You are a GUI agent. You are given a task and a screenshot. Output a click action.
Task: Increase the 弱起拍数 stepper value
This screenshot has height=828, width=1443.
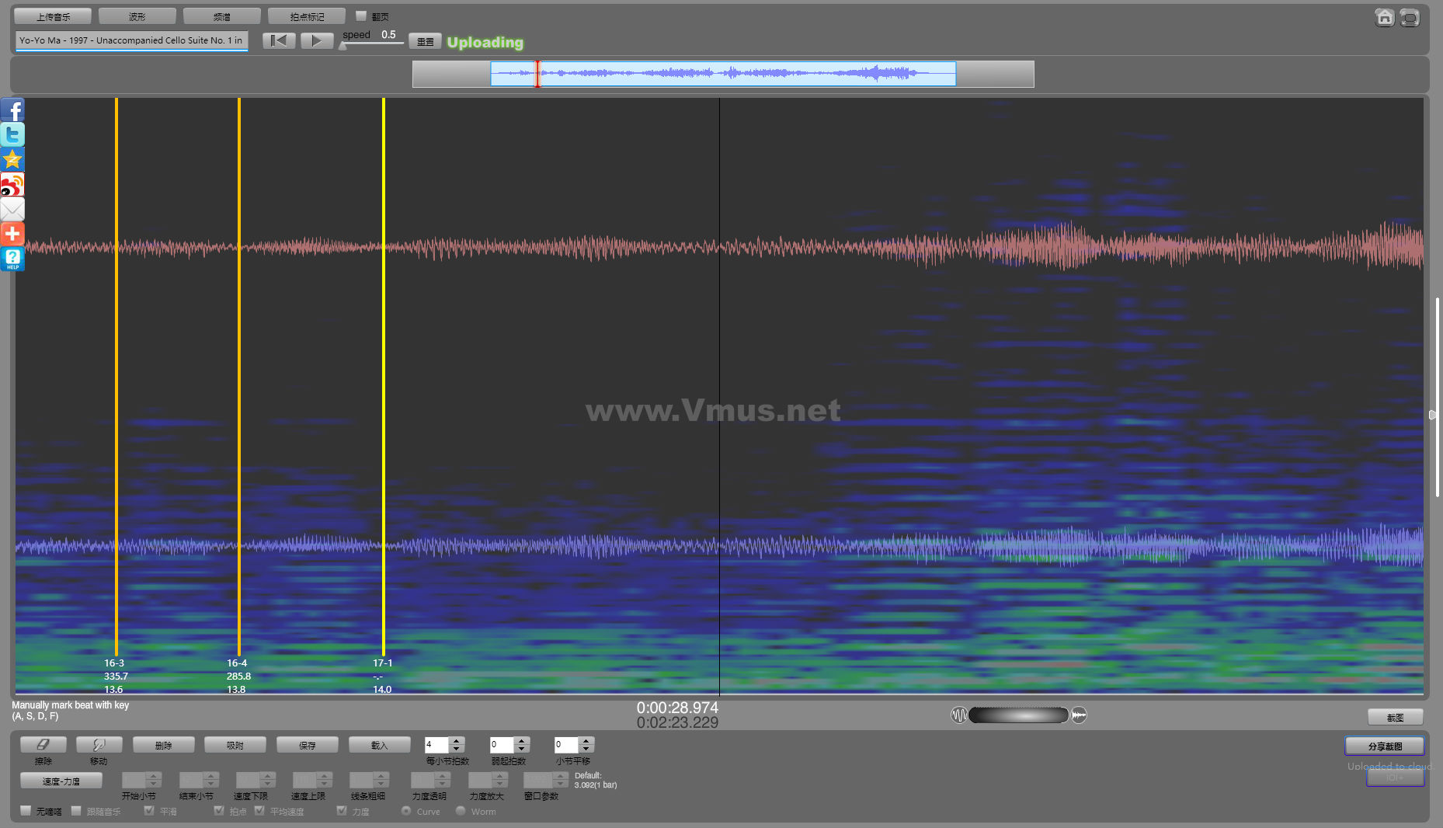pyautogui.click(x=522, y=741)
